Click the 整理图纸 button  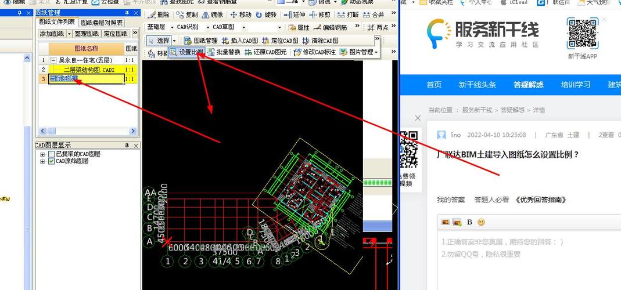tap(87, 34)
